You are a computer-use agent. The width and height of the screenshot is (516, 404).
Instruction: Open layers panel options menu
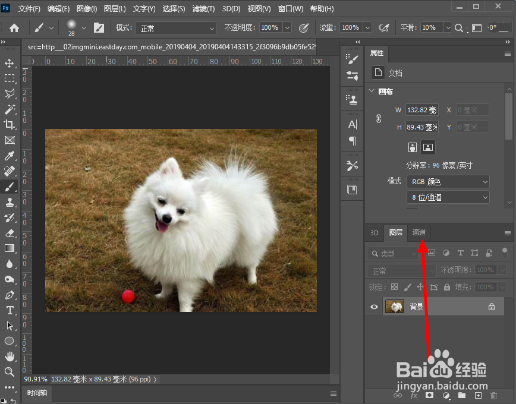pos(508,233)
